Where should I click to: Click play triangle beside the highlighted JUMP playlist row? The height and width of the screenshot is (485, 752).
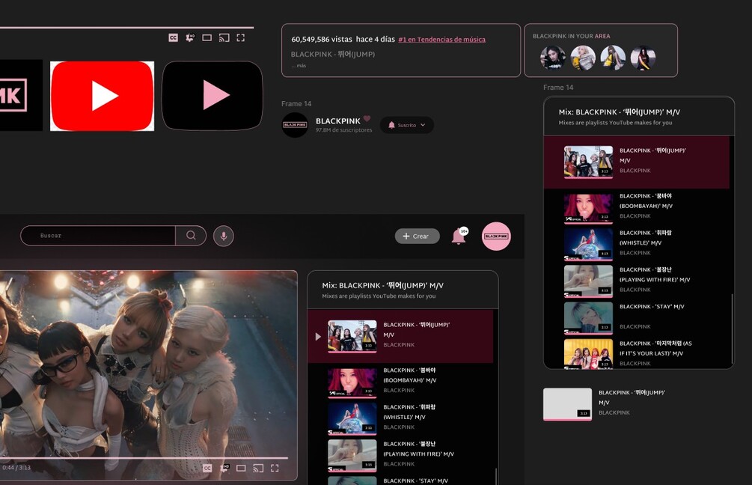318,336
